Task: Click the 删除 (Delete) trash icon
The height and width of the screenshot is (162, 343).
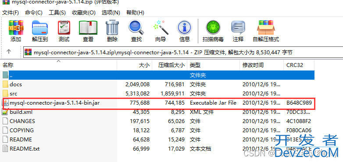Action: 112,28
